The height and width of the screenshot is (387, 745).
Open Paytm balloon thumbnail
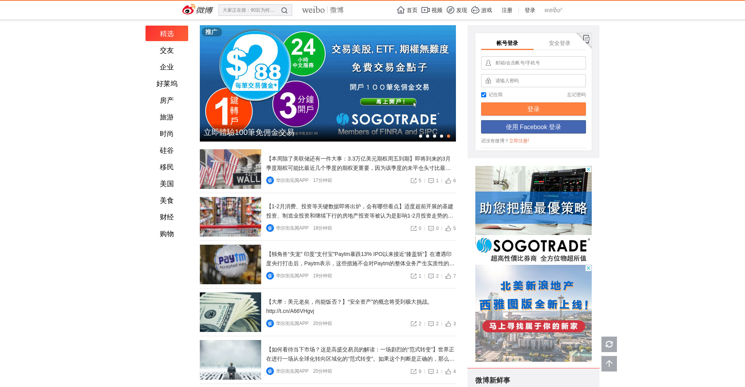click(230, 264)
